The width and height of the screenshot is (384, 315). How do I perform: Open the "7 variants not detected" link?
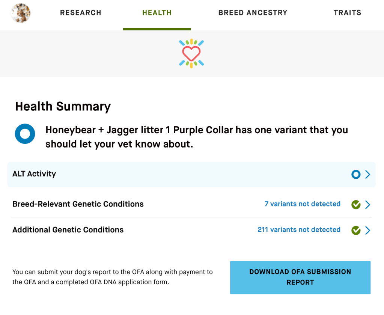[303, 204]
